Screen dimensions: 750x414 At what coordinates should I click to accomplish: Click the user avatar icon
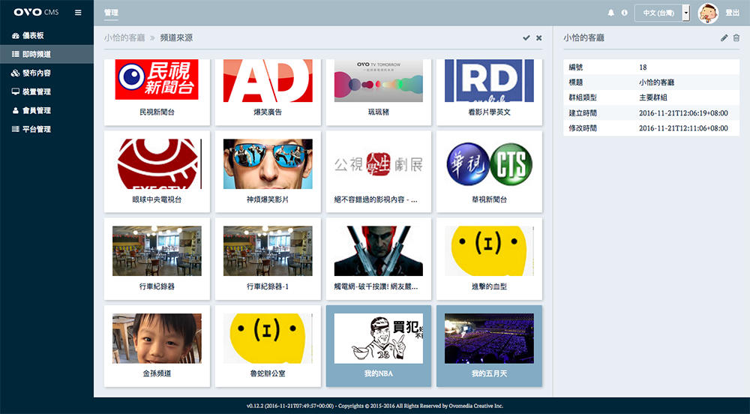707,13
